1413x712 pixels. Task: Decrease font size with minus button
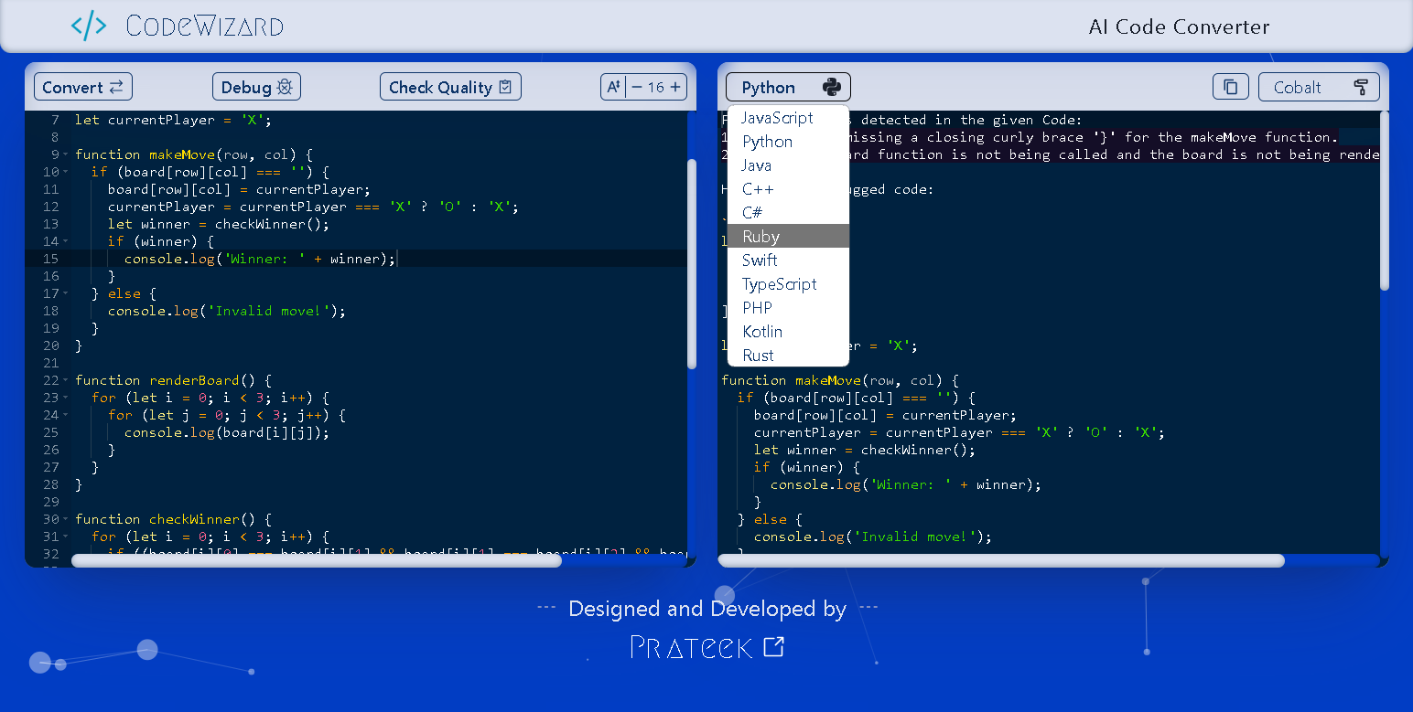[x=637, y=87]
